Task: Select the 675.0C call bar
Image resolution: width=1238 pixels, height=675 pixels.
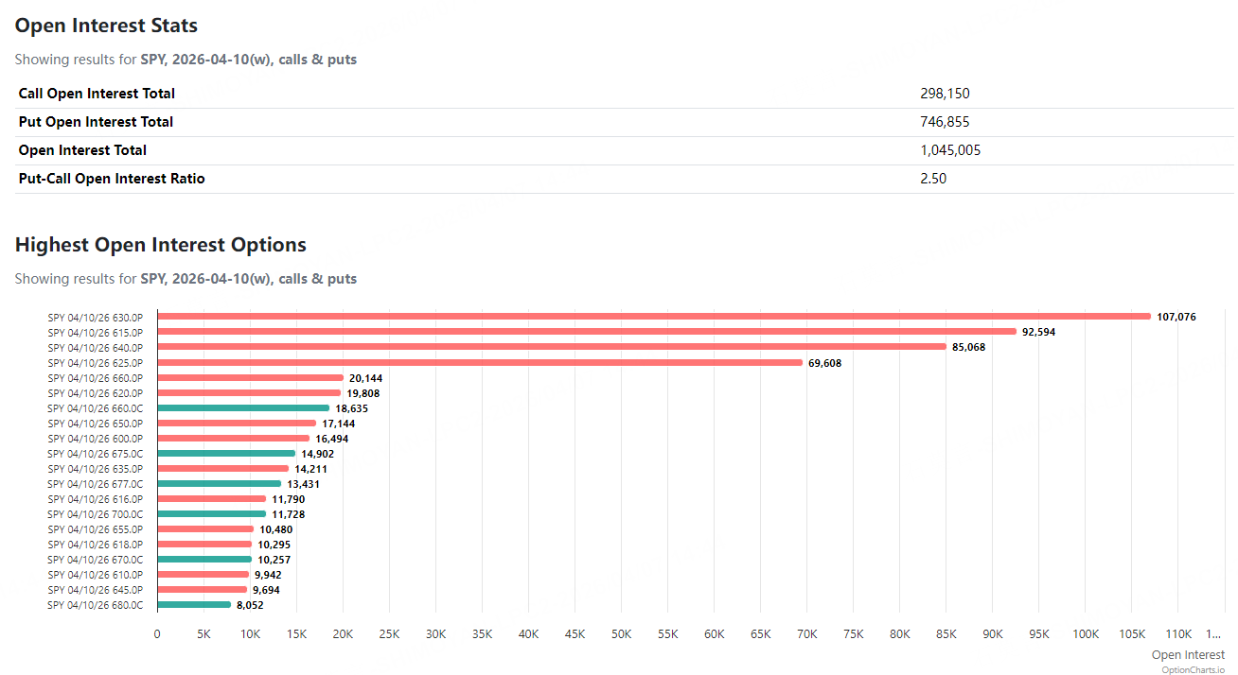Action: click(x=226, y=454)
